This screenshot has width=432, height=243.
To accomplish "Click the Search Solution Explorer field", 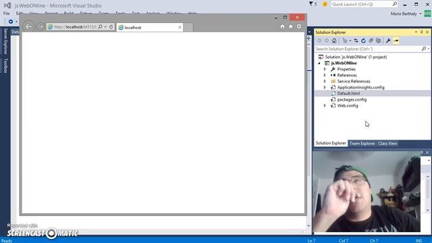I will click(x=368, y=49).
